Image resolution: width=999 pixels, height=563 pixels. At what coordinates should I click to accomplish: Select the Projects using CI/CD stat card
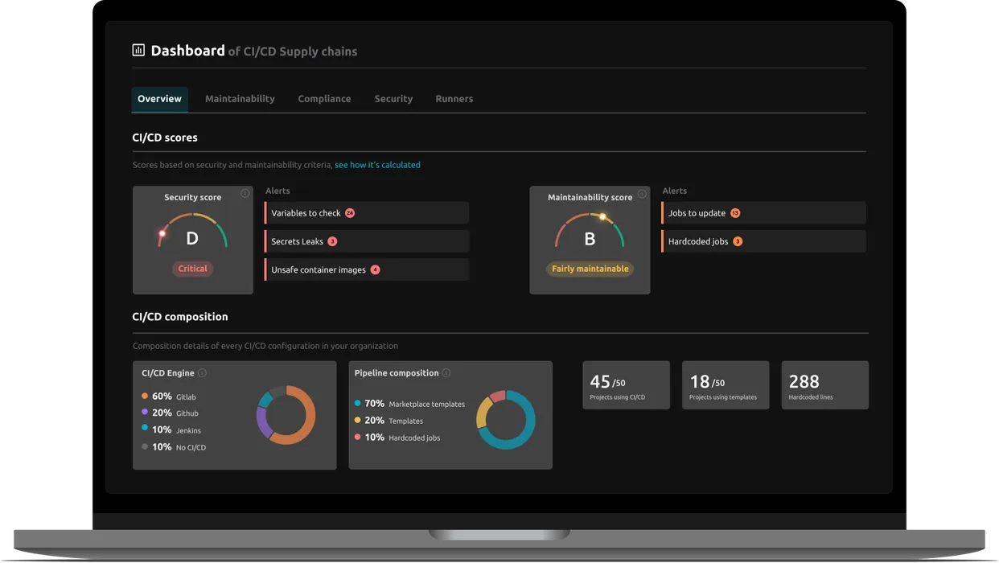point(626,384)
